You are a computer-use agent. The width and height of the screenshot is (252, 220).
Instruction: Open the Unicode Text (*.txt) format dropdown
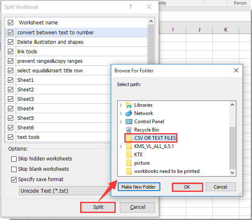pyautogui.click(x=65, y=191)
